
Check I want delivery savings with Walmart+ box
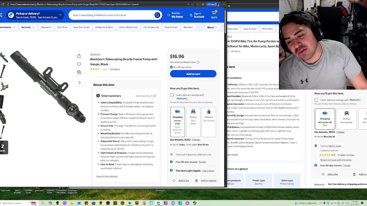coord(172,95)
